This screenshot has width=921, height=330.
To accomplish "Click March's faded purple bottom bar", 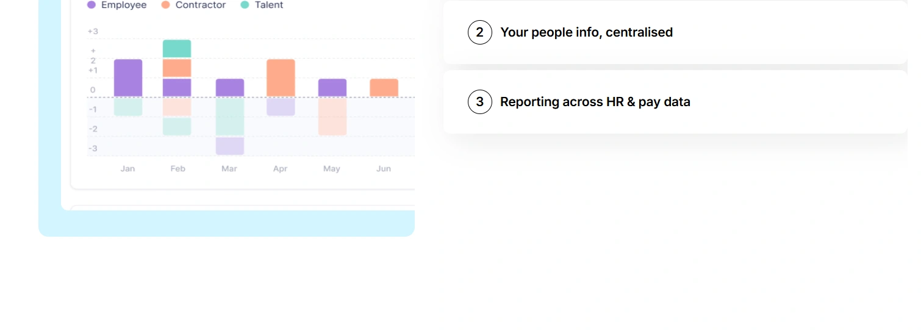I will 230,146.
